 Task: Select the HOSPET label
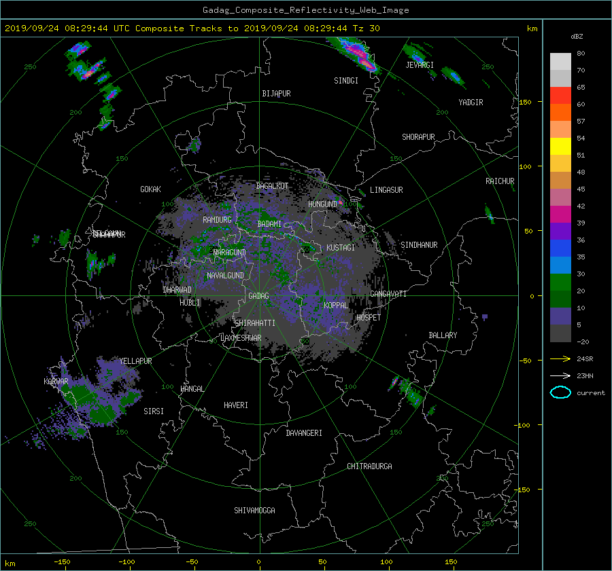click(x=369, y=318)
